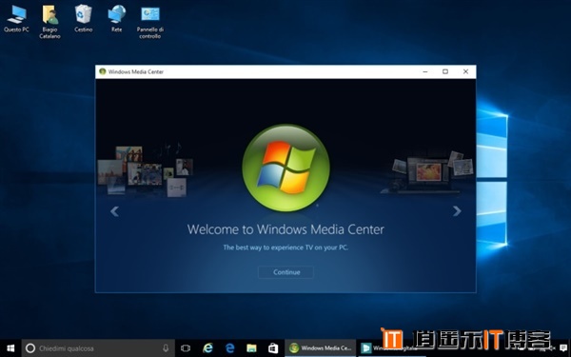Viewport: 571px width, 357px height.
Task: Open the Windows Start menu
Action: [10, 348]
